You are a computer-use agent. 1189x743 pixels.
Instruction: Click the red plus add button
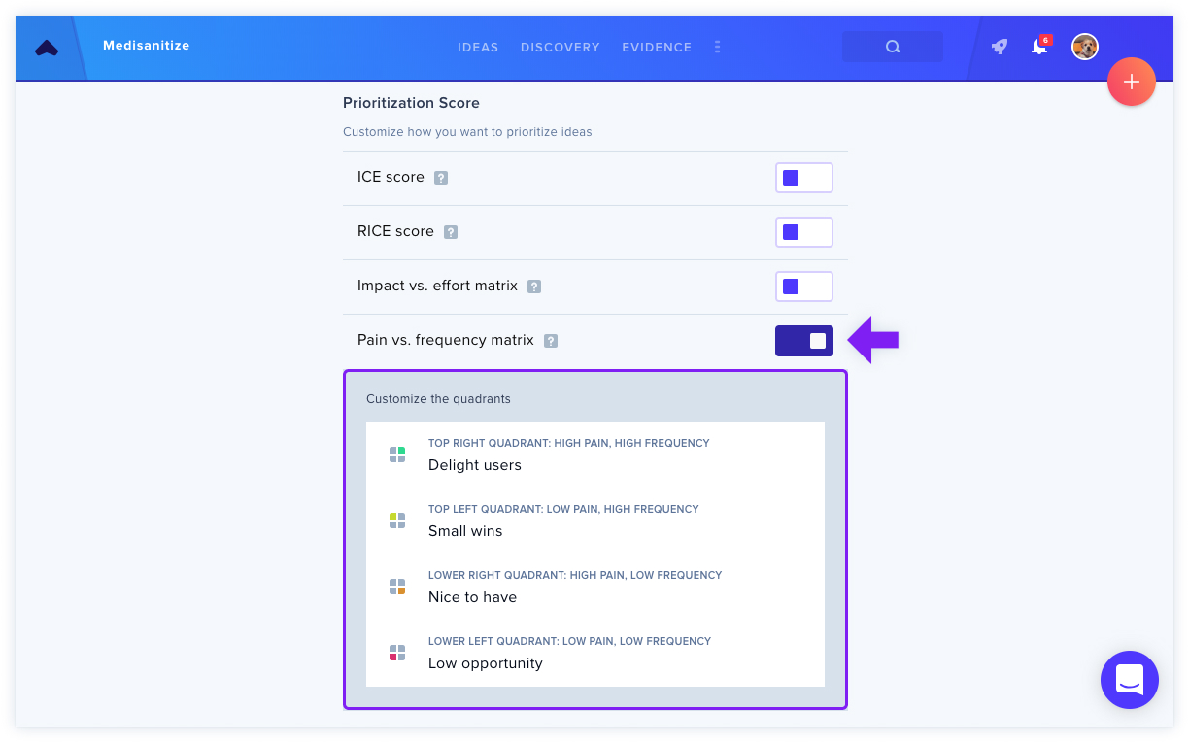pyautogui.click(x=1132, y=83)
